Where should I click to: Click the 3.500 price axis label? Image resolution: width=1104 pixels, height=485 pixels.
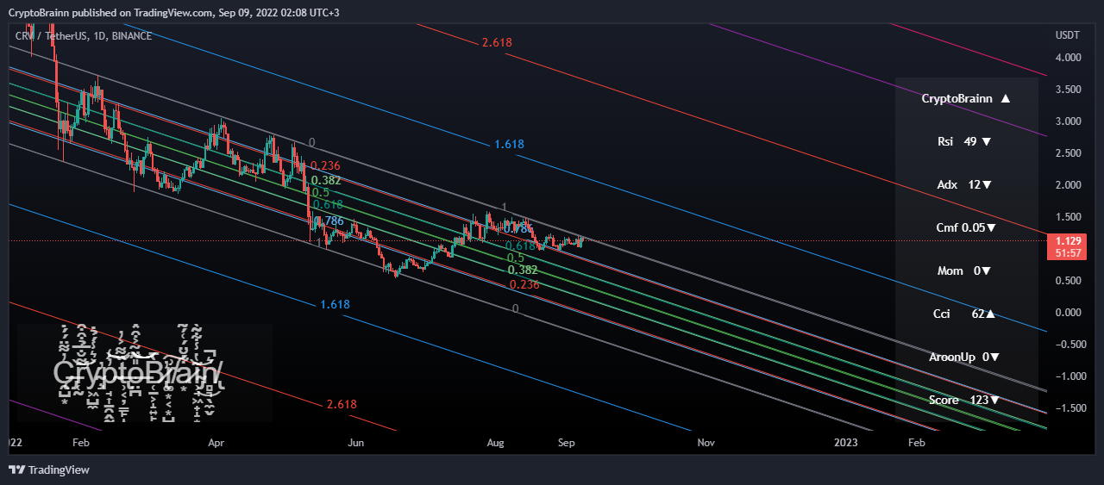(1068, 90)
